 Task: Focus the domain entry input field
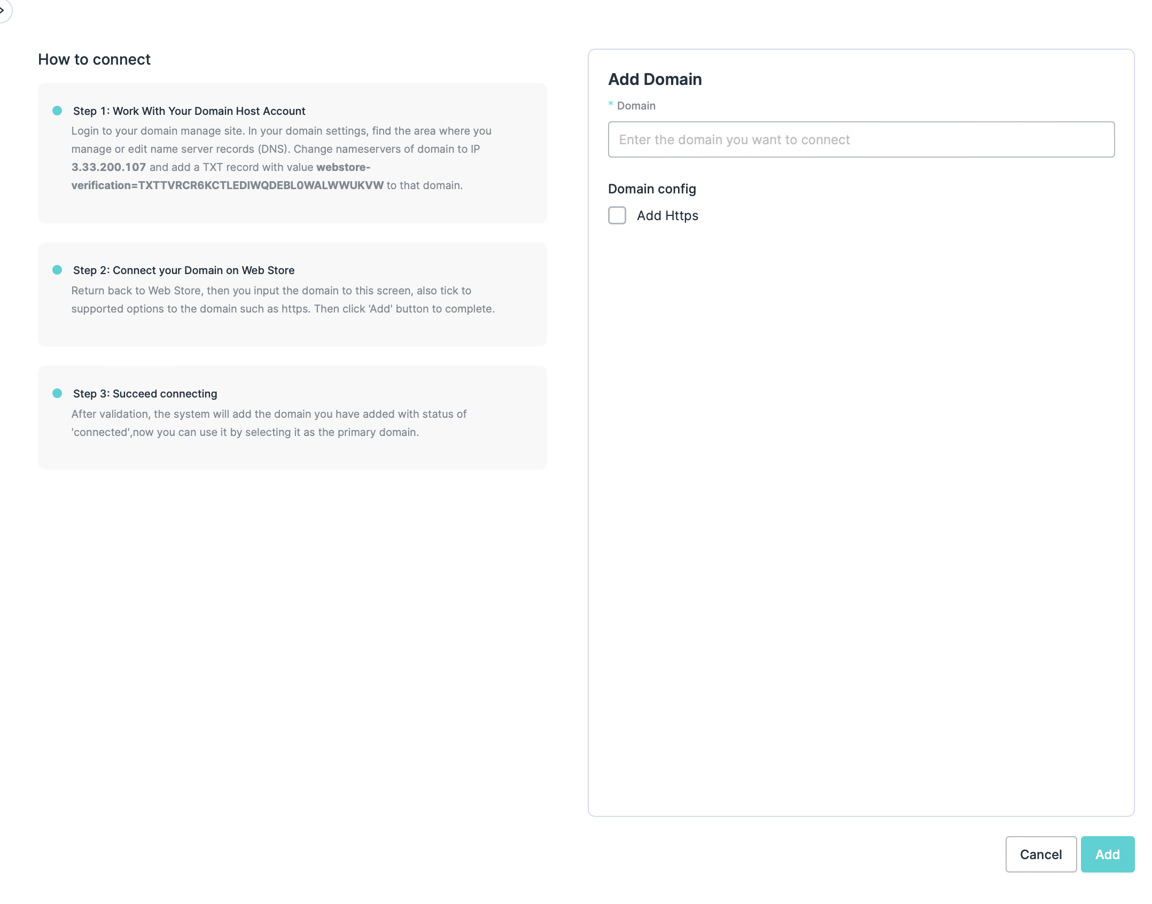[861, 139]
